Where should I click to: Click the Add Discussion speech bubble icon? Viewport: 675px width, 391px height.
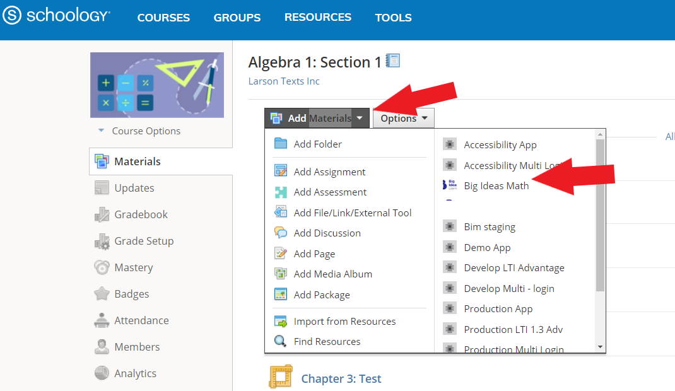(281, 233)
